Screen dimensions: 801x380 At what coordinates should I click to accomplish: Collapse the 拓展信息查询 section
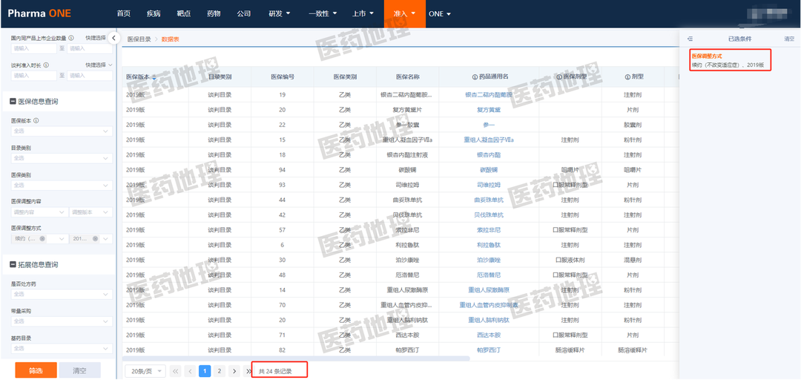pyautogui.click(x=13, y=265)
